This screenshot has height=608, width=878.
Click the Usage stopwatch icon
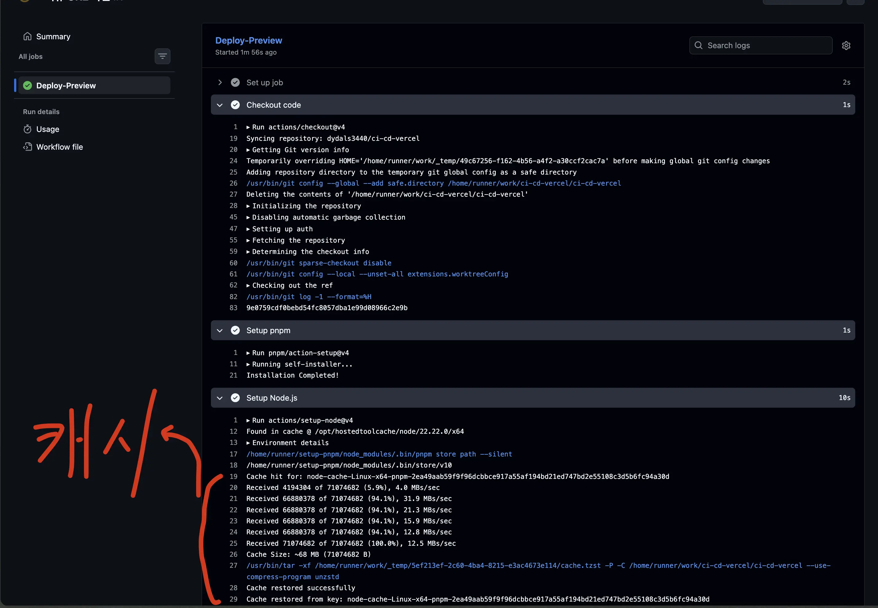[27, 129]
